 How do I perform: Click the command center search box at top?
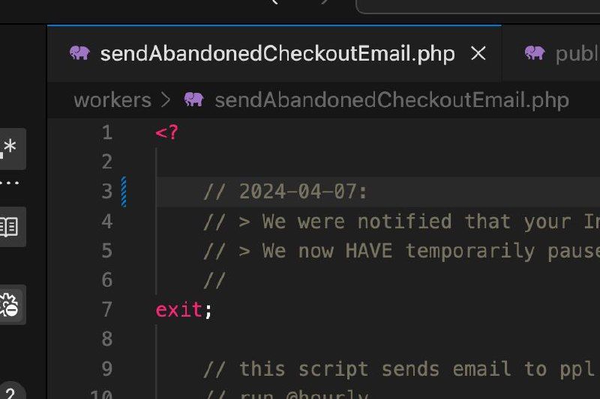pyautogui.click(x=478, y=6)
